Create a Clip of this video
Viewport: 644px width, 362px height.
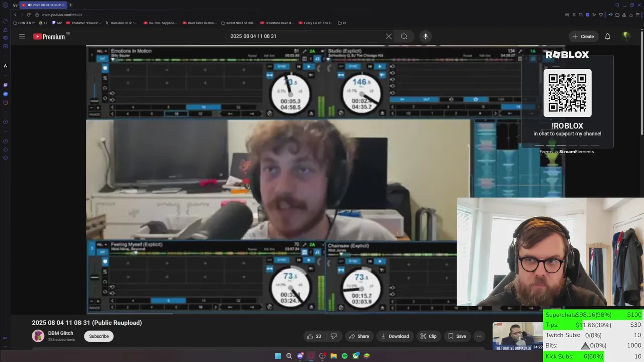(428, 336)
